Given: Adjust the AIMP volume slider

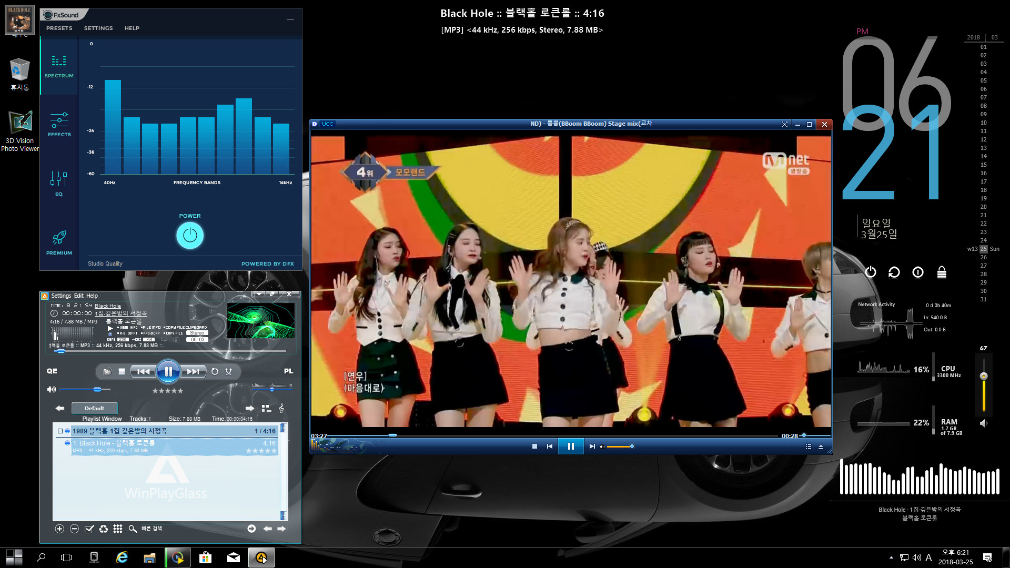Looking at the screenshot, I should coord(85,390).
